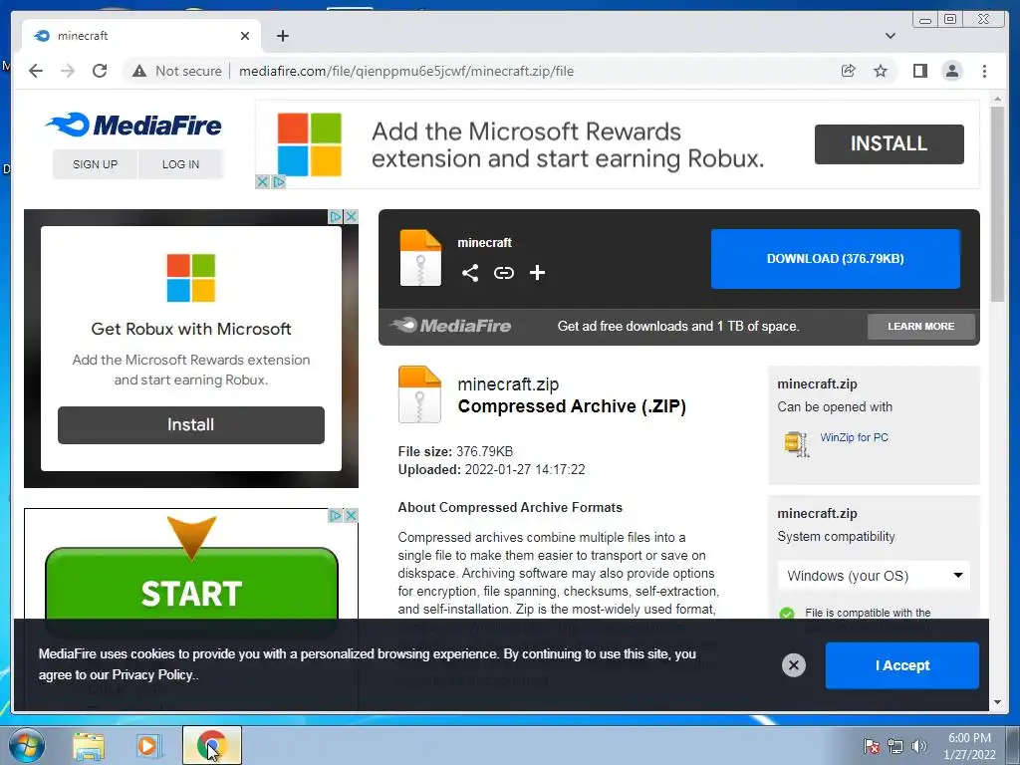Viewport: 1020px width, 765px height.
Task: Open the share page icon in address bar
Action: tap(849, 71)
